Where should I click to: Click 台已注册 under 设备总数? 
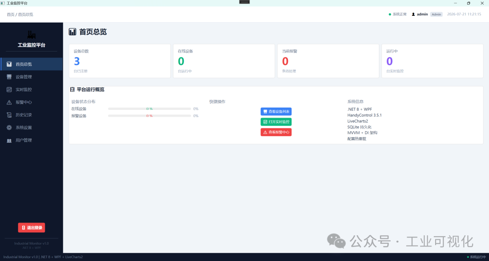[81, 71]
